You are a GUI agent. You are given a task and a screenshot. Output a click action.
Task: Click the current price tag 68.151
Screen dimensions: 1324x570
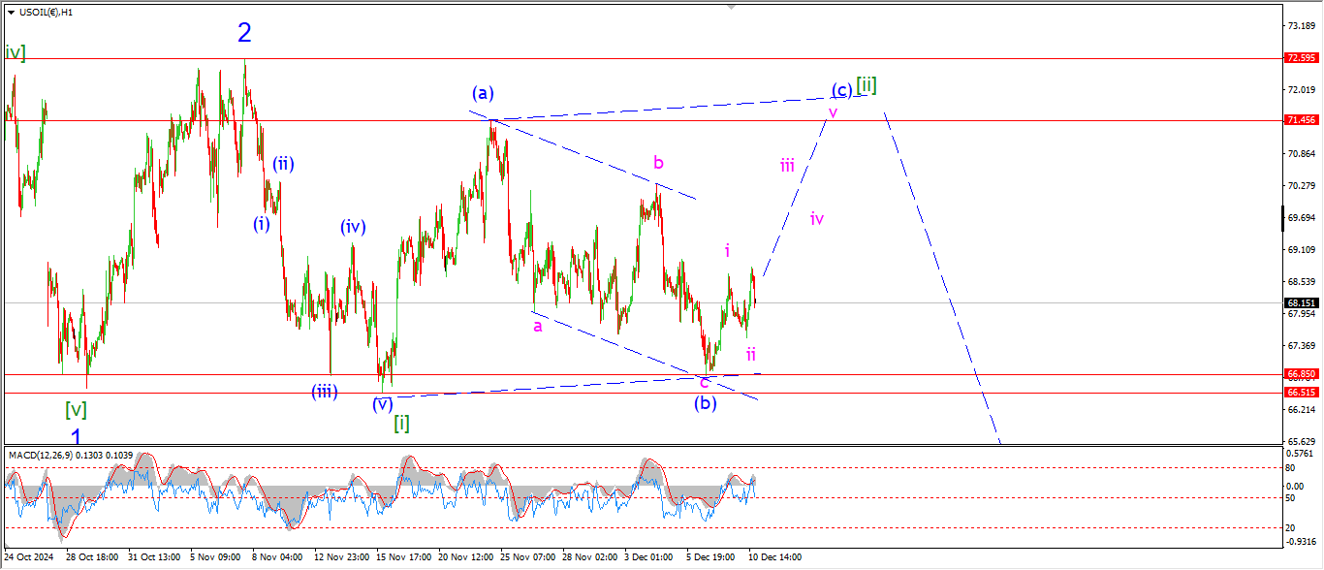pyautogui.click(x=1300, y=302)
